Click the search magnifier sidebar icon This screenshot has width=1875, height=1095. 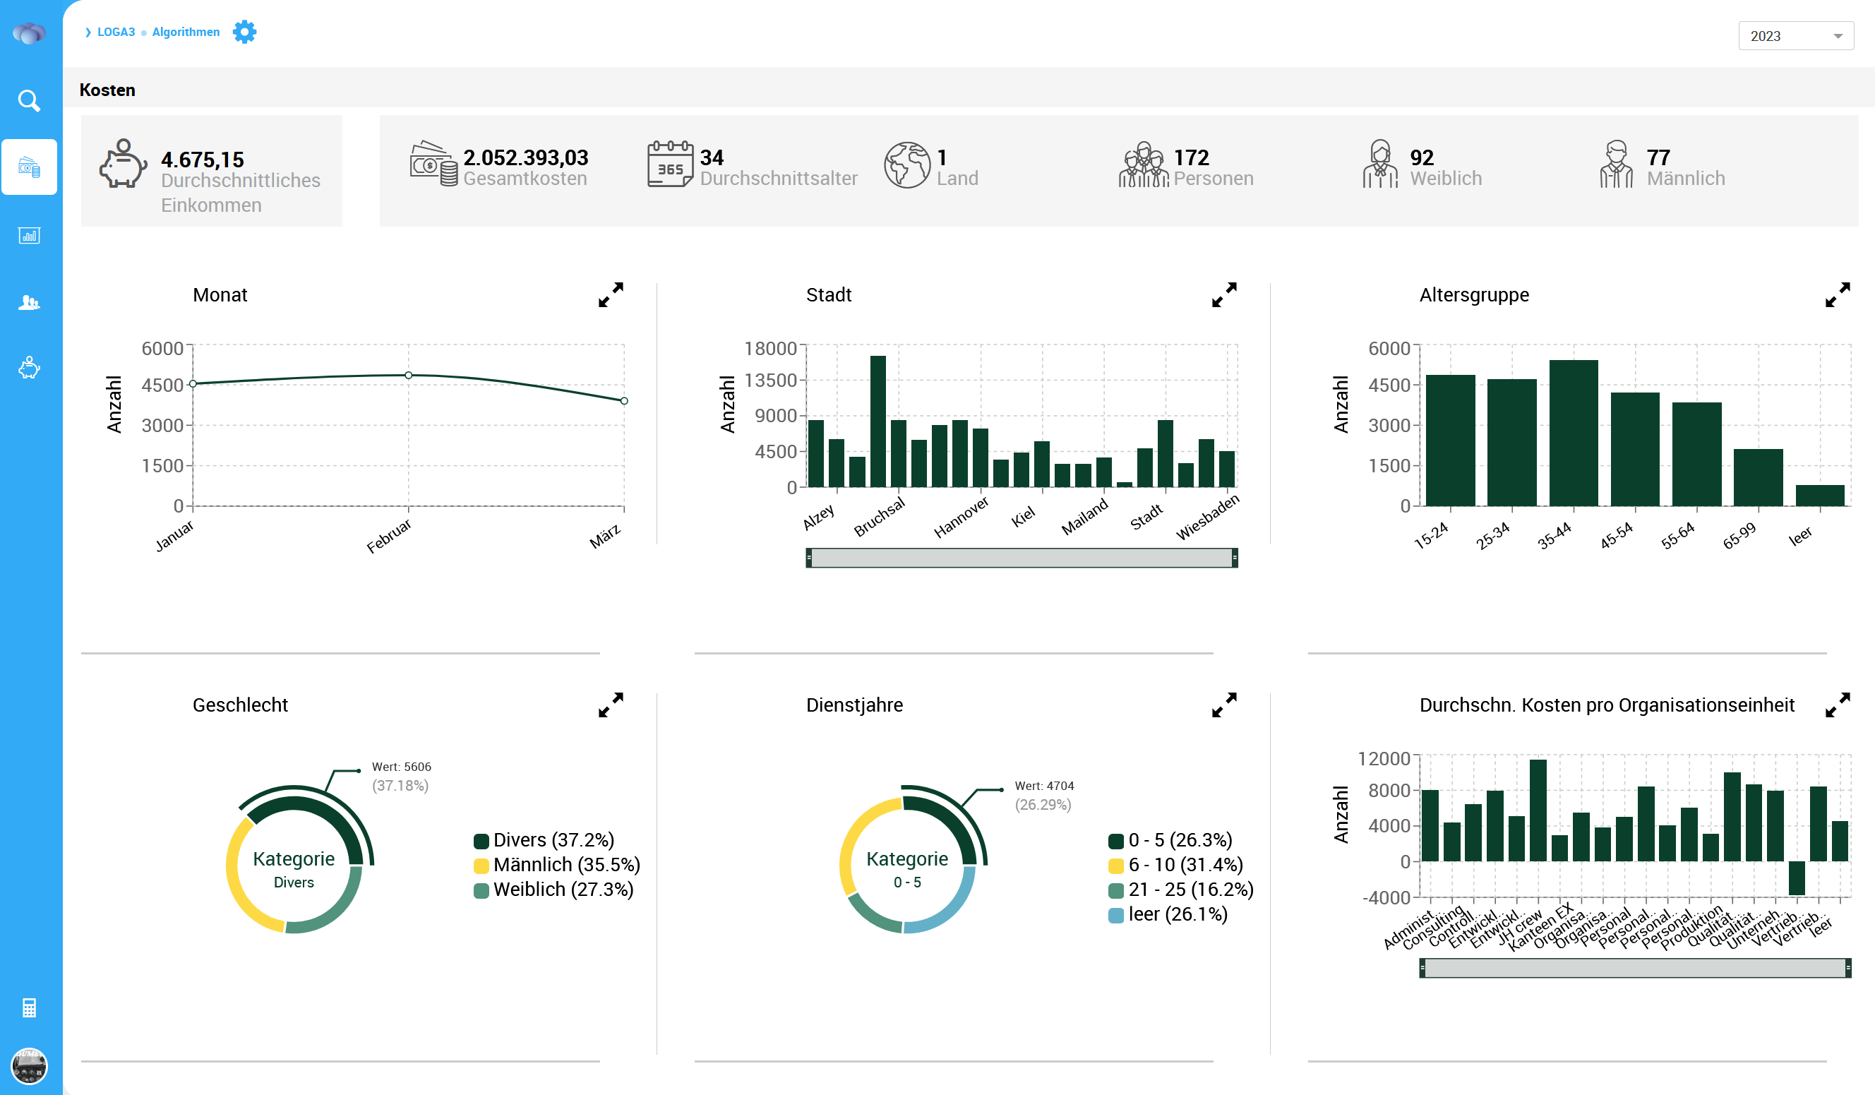coord(29,100)
